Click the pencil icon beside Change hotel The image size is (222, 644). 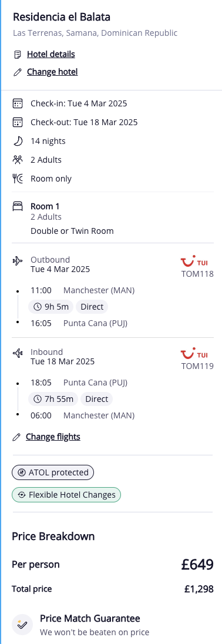pyautogui.click(x=17, y=72)
